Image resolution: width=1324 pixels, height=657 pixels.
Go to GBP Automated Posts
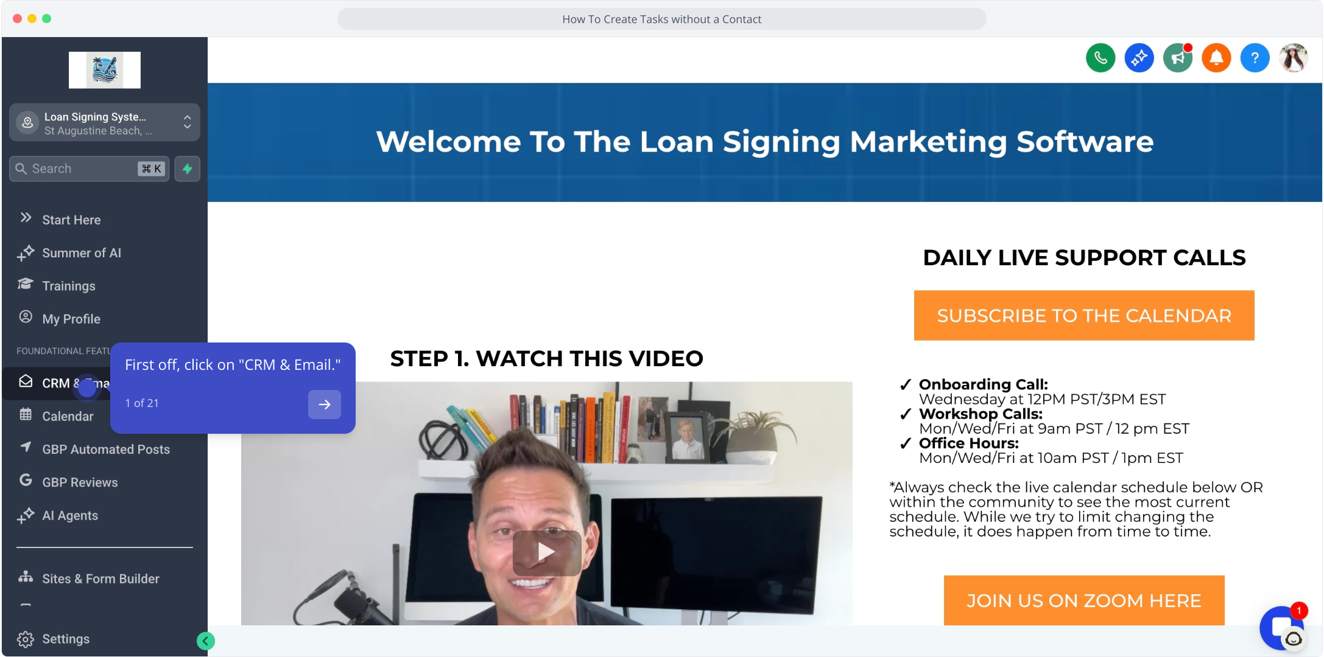tap(105, 449)
